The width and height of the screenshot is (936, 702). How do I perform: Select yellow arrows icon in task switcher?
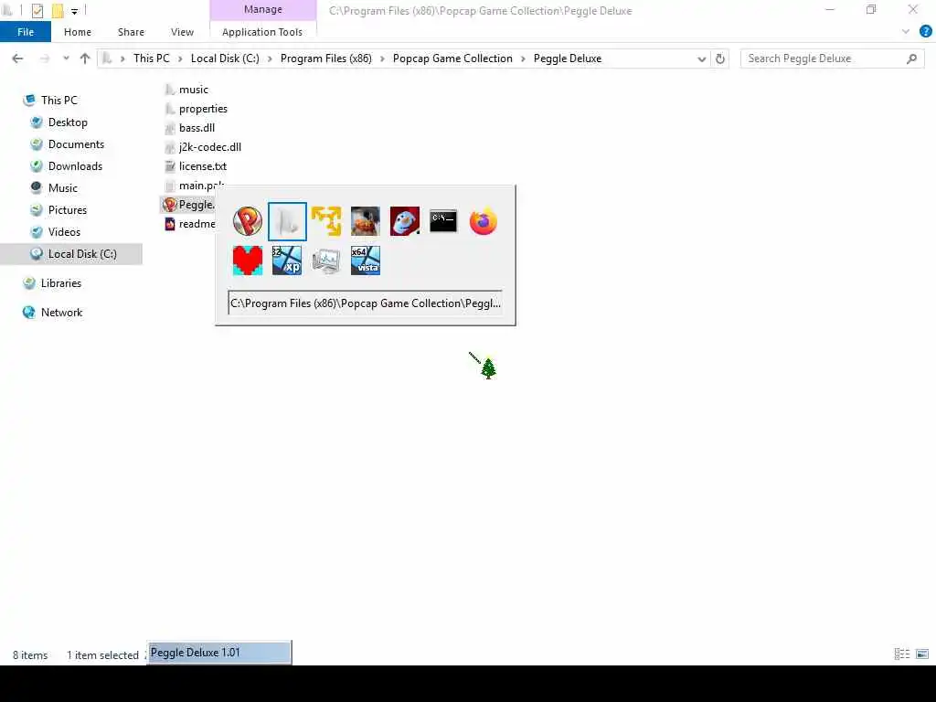326,221
